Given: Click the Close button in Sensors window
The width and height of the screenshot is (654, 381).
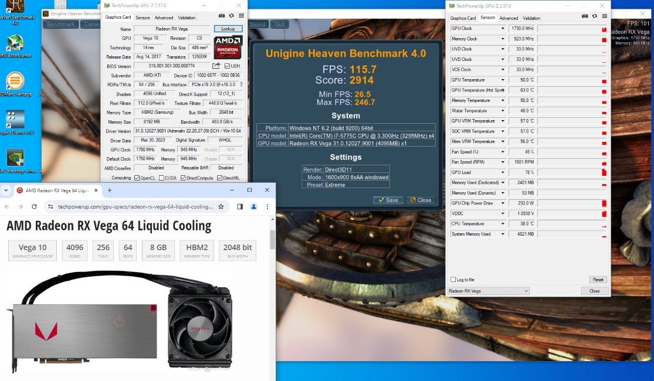Looking at the screenshot, I should (x=594, y=291).
